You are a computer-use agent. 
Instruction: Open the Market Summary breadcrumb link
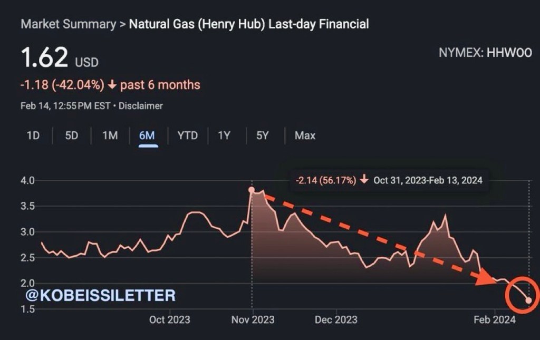coord(68,24)
